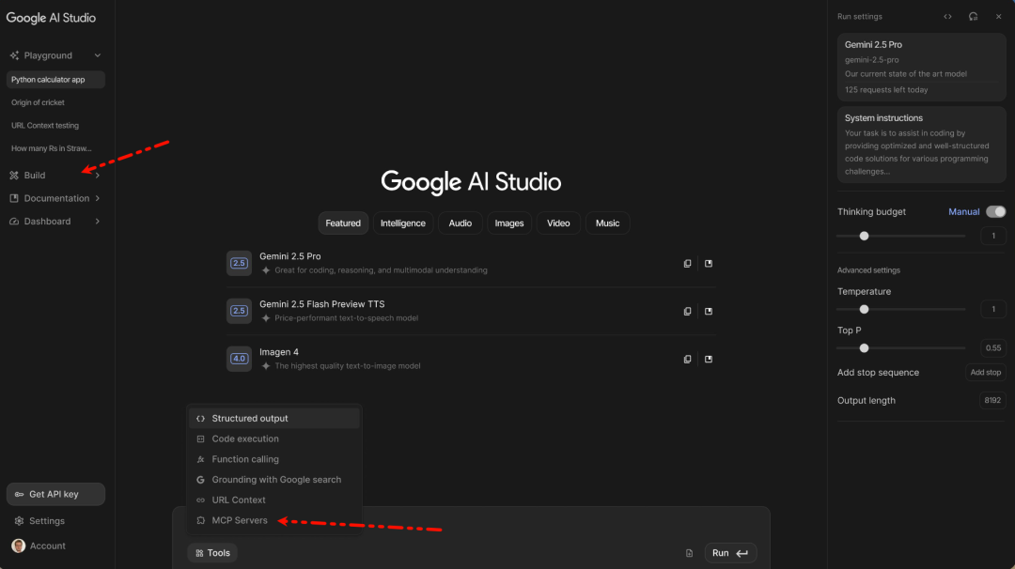Click the Output length value field
This screenshot has width=1015, height=569.
tap(992, 401)
